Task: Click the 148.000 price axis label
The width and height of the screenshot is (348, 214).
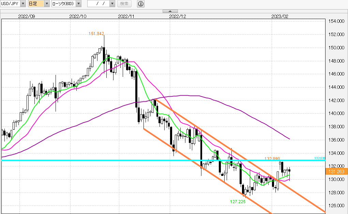Action: [x=336, y=61]
